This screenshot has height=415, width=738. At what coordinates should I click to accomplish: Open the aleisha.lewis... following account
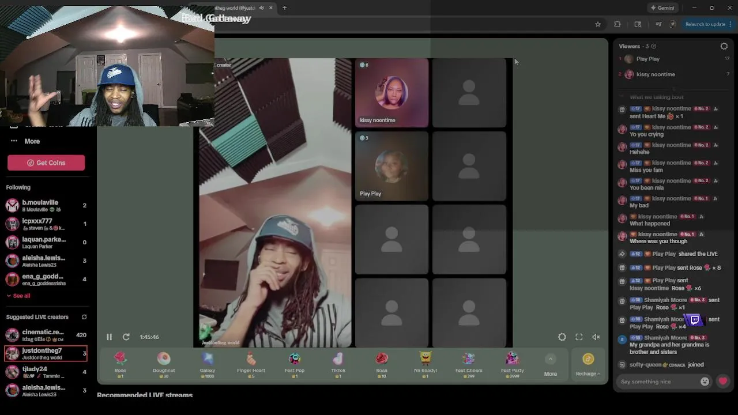point(46,261)
